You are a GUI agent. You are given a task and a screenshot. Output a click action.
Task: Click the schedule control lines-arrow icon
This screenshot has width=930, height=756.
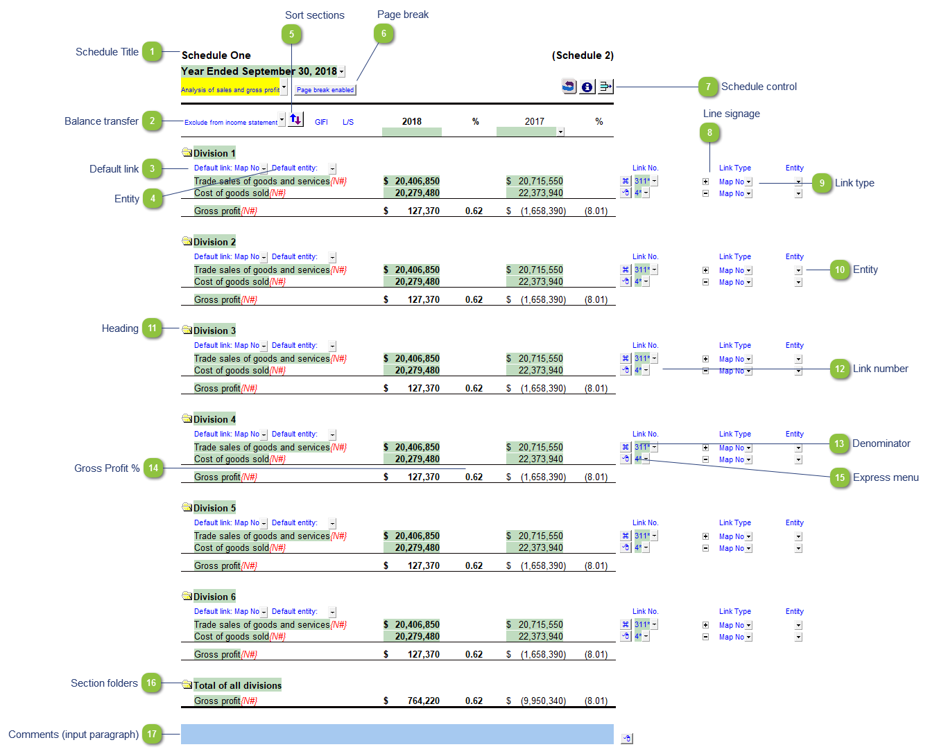[605, 87]
